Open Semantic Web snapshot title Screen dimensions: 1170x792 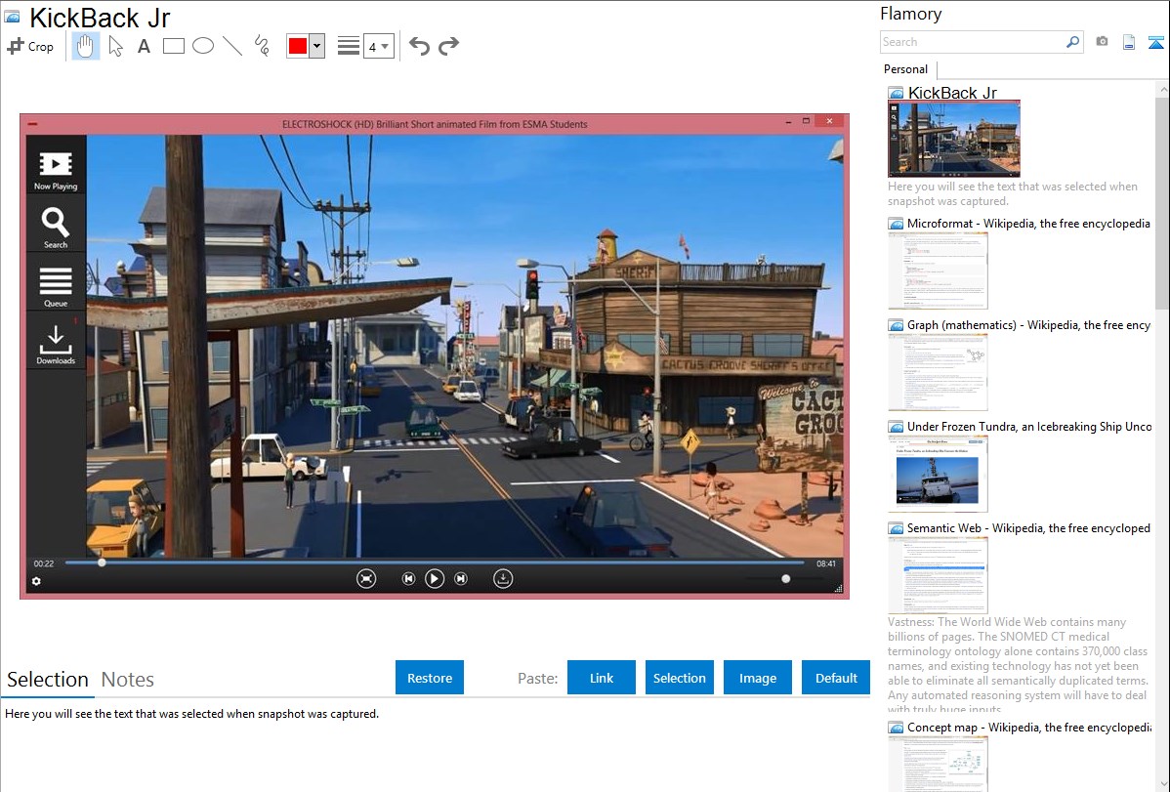pyautogui.click(x=1028, y=527)
